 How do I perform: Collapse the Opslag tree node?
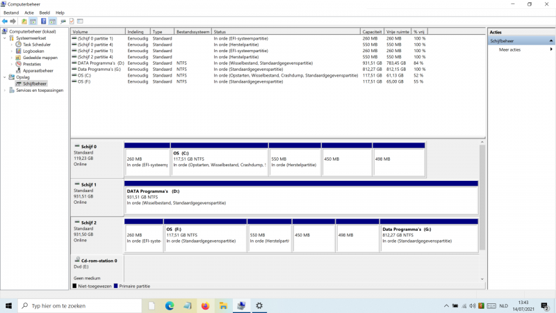(x=4, y=77)
